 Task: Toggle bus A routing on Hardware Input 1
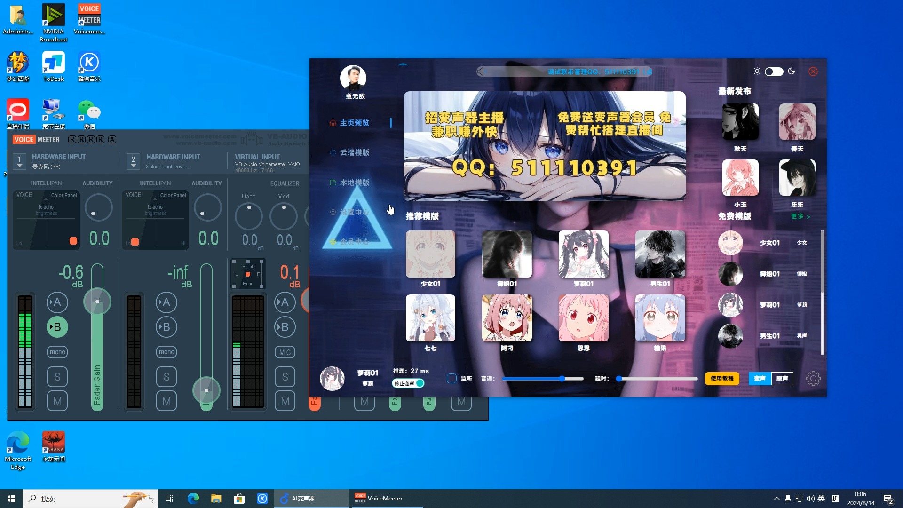pyautogui.click(x=57, y=302)
